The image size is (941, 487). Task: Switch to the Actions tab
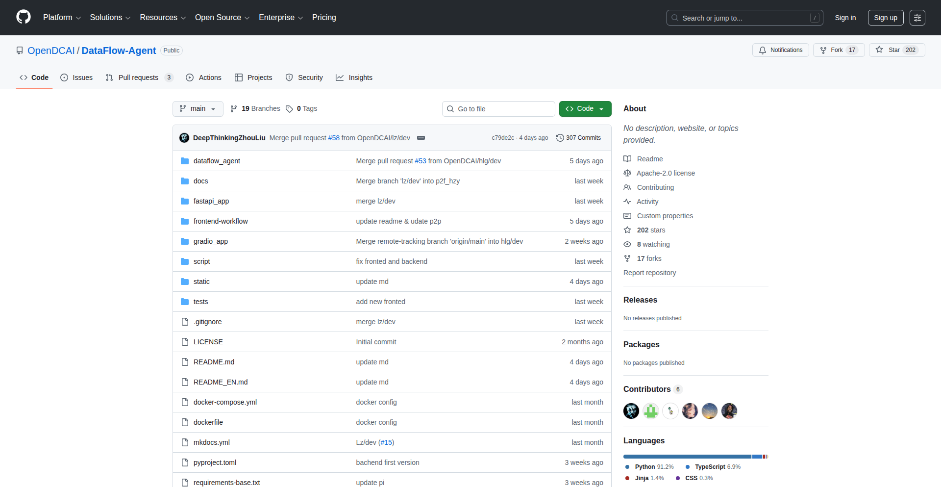[204, 77]
